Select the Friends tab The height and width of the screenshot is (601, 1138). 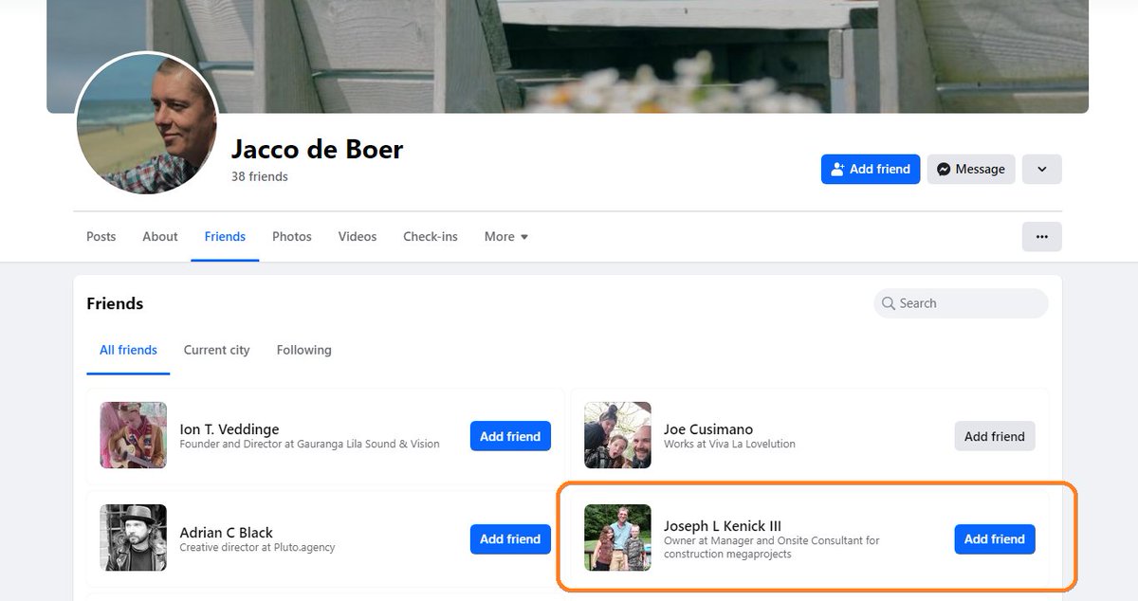coord(225,236)
